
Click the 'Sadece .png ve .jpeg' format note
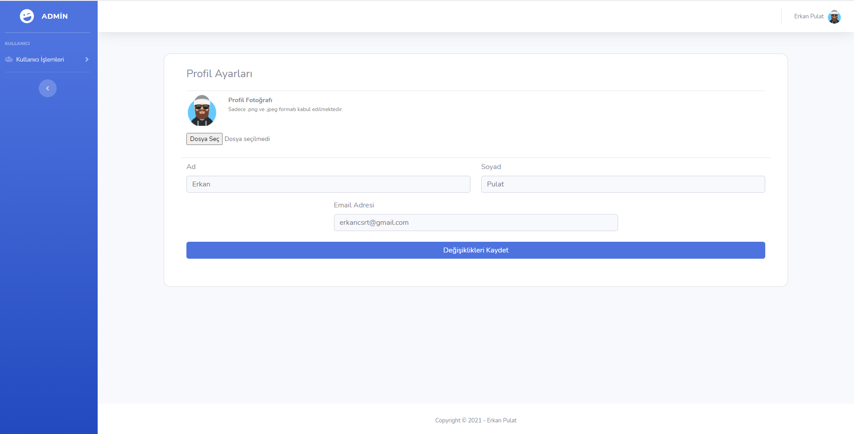[x=285, y=109]
